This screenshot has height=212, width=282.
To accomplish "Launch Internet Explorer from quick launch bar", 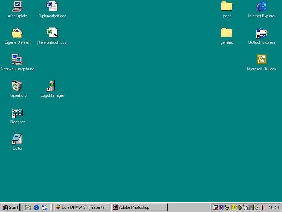I will [36, 207].
